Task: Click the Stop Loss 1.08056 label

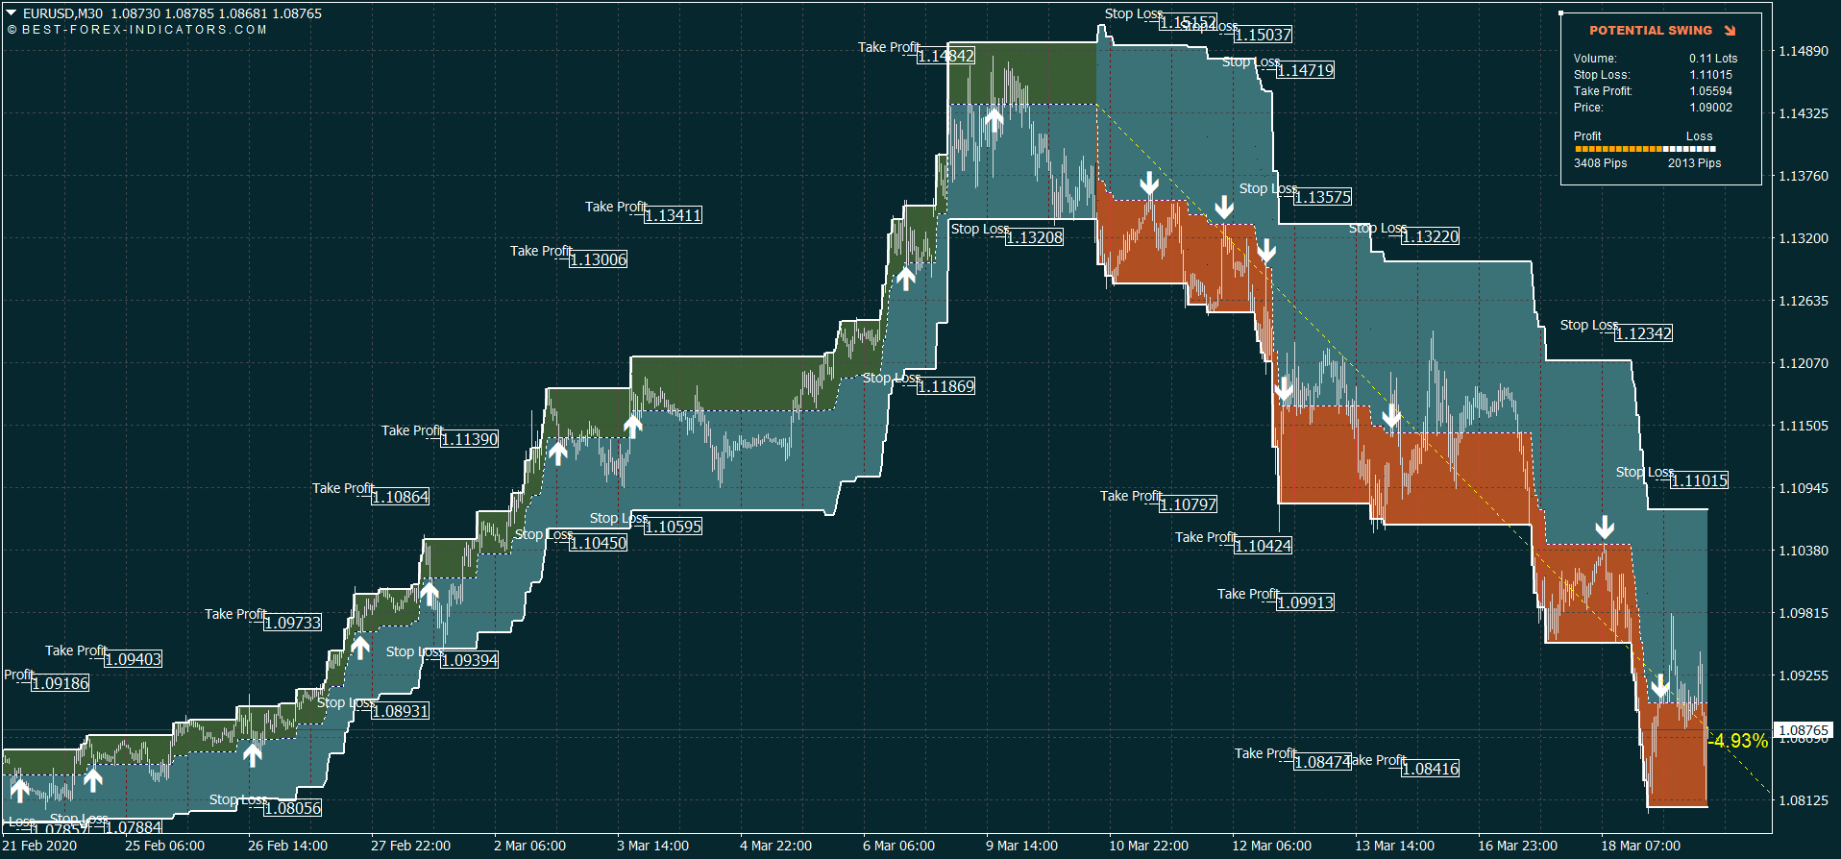Action: coord(292,808)
